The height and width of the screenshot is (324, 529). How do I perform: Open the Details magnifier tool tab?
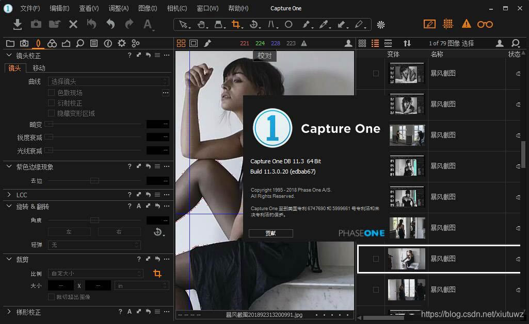(x=80, y=43)
